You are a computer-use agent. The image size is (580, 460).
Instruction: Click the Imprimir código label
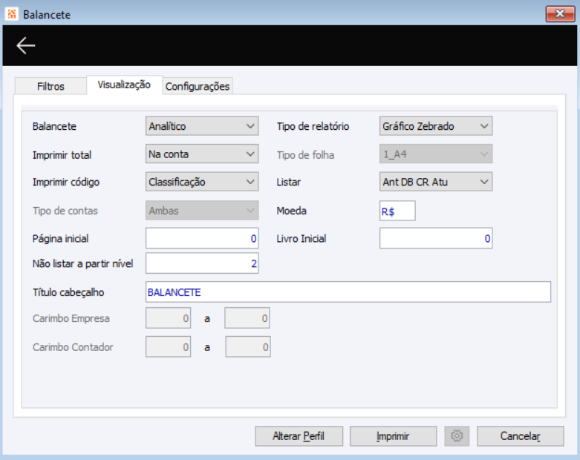(66, 183)
